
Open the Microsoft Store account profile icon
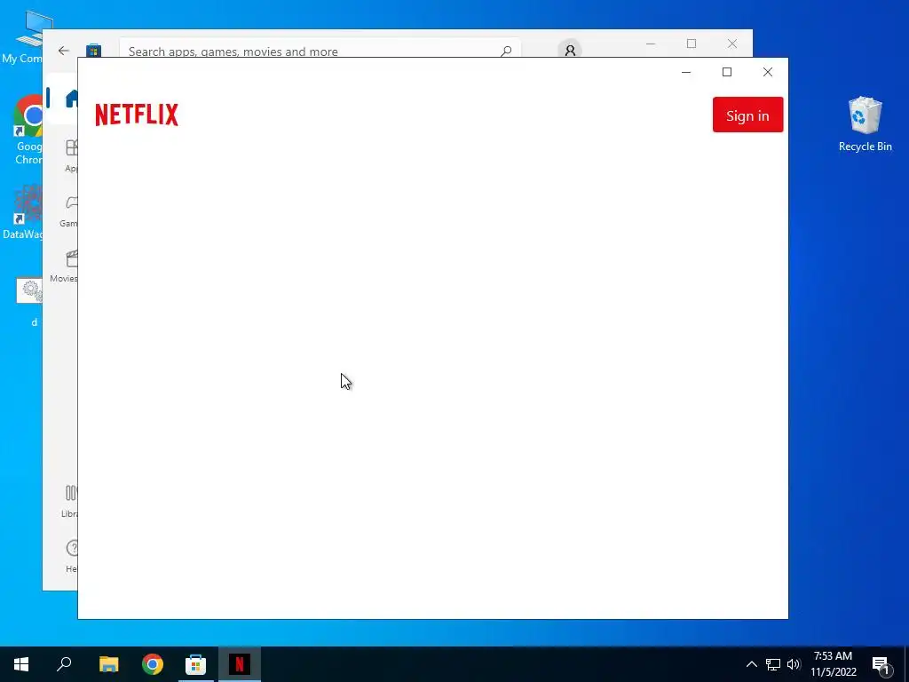point(570,51)
